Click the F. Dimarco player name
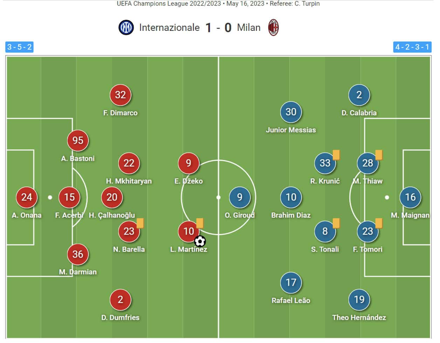The height and width of the screenshot is (343, 440). (120, 113)
